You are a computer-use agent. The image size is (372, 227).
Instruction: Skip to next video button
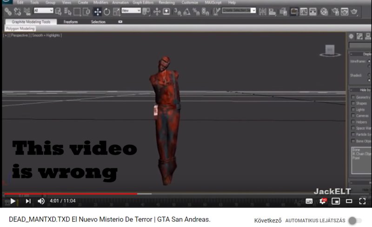(28, 201)
